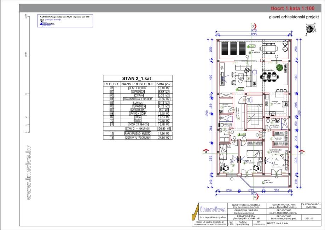Click the 'netto pov.' column header
The height and width of the screenshot is (230, 325).
point(164,84)
